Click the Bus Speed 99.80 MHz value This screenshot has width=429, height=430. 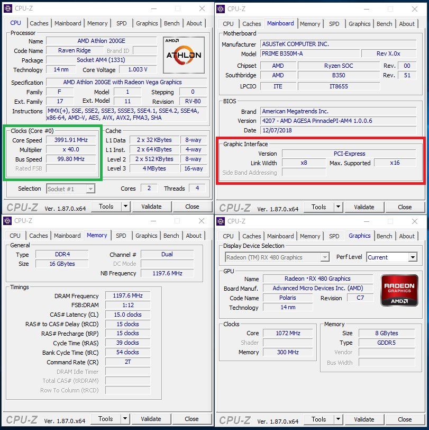click(71, 159)
